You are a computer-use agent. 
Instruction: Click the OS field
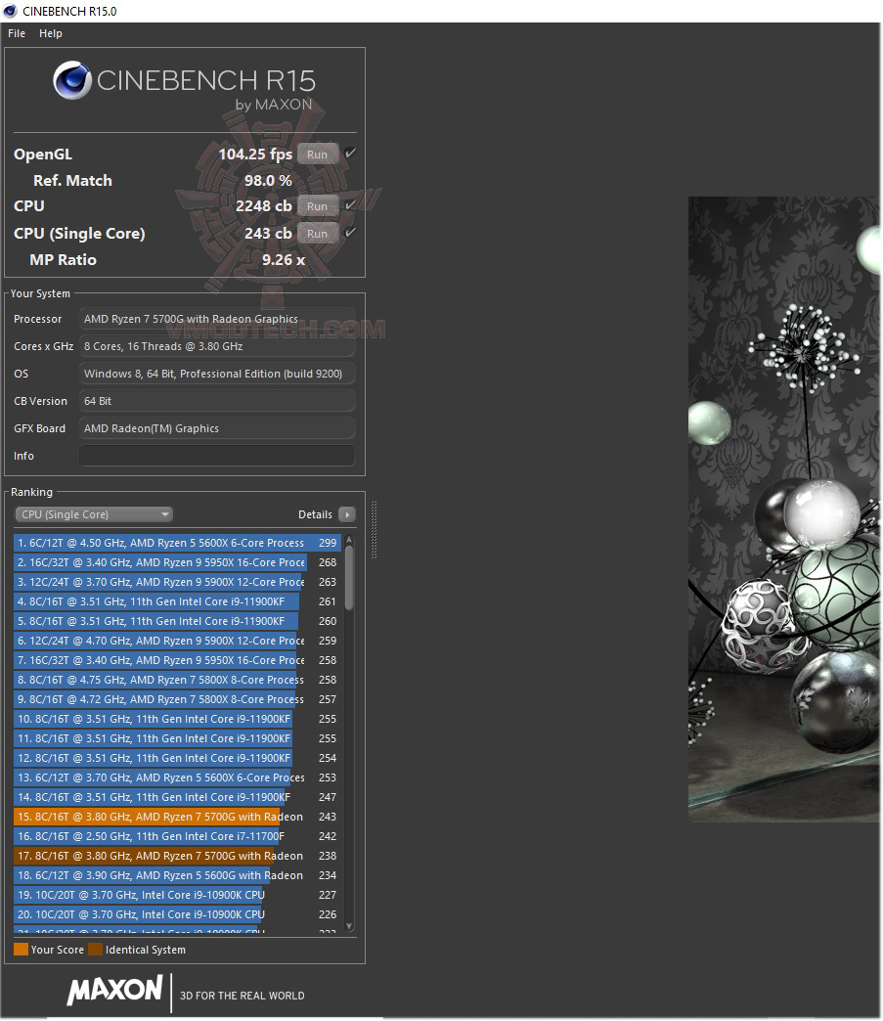tap(217, 374)
